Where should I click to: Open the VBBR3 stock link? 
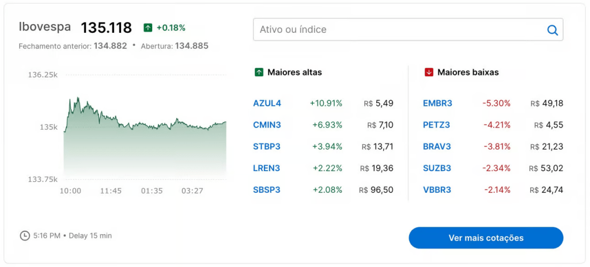click(437, 189)
